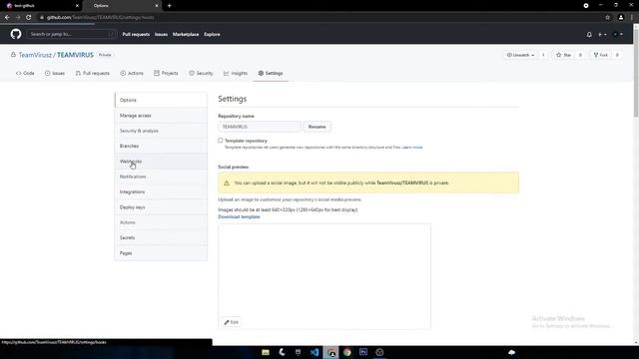Open the TeamViruz owner link
This screenshot has width=639, height=359.
click(x=35, y=55)
